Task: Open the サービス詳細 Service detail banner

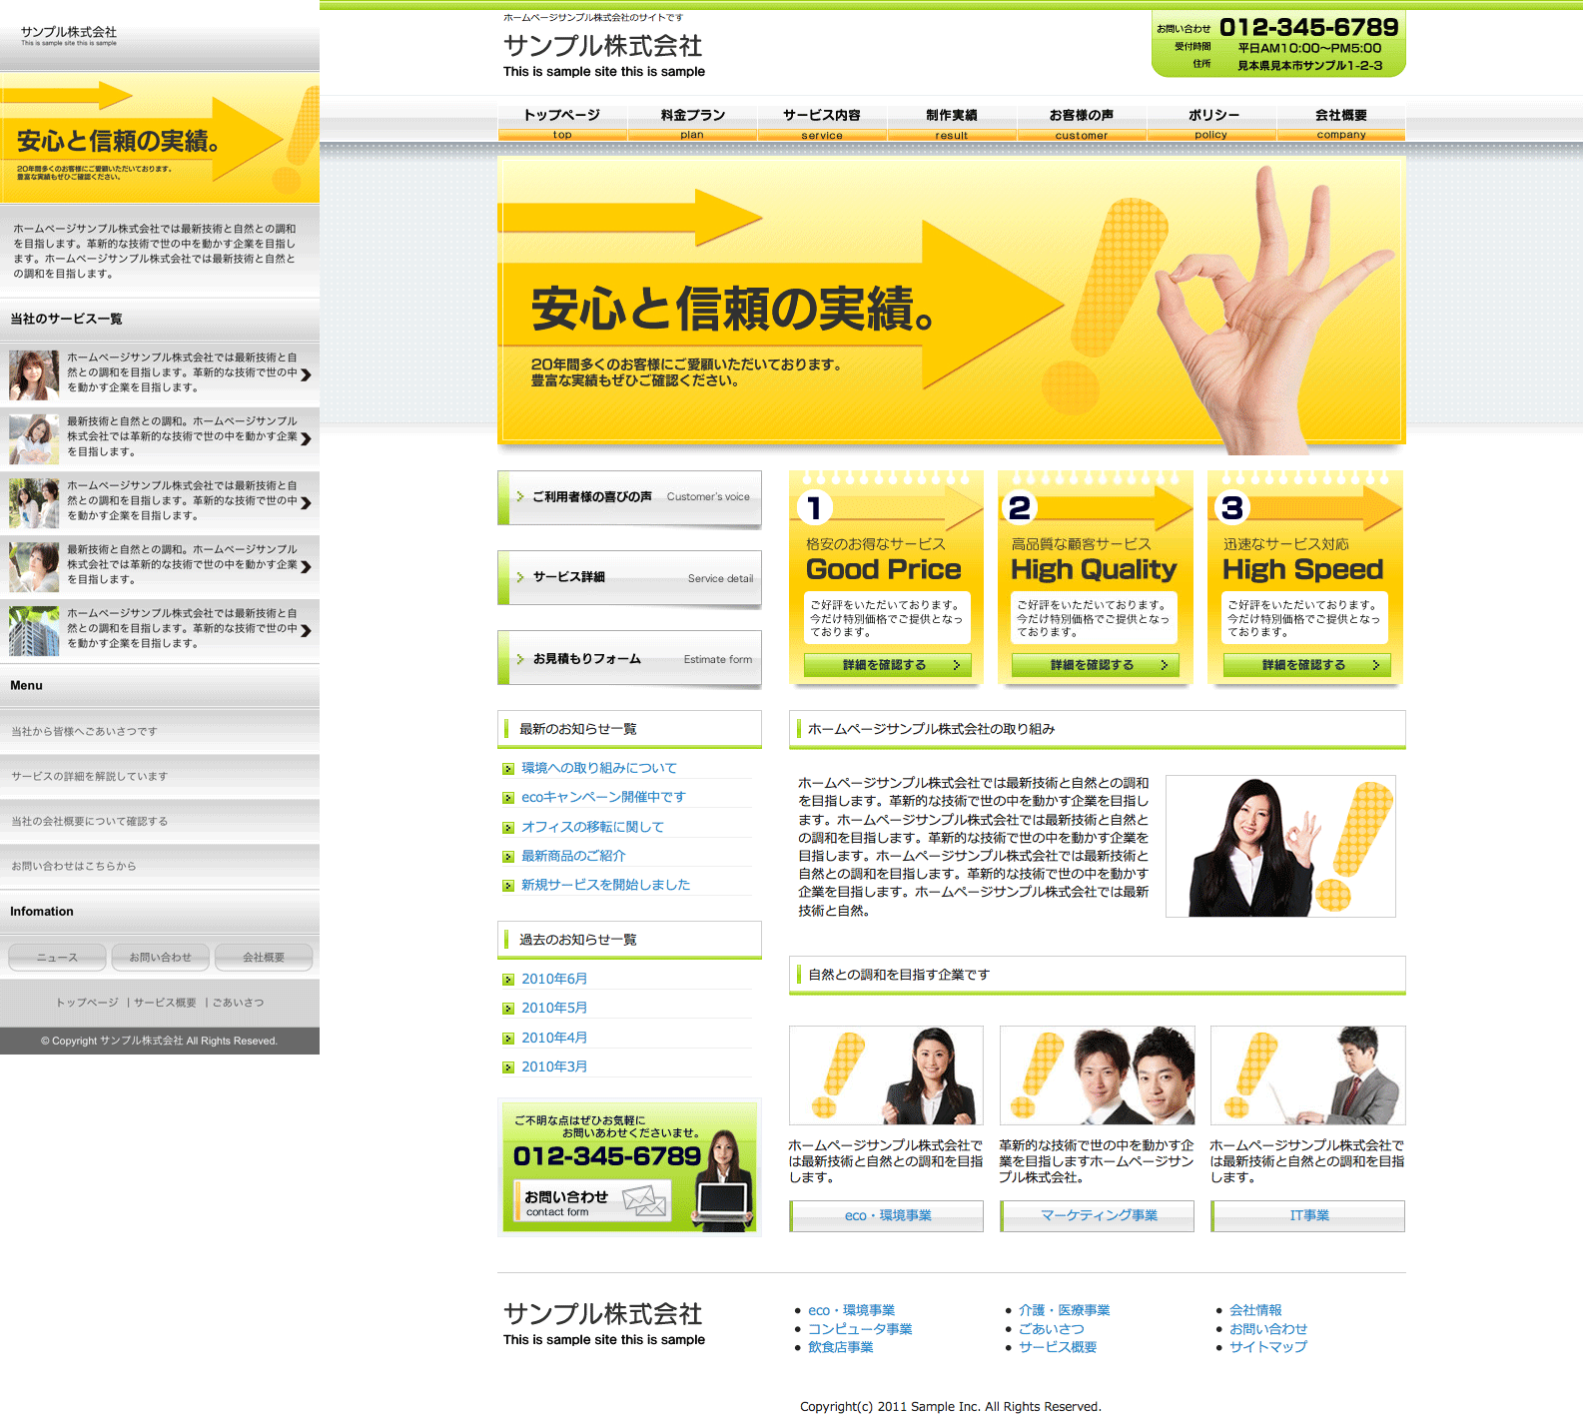Action: [630, 577]
